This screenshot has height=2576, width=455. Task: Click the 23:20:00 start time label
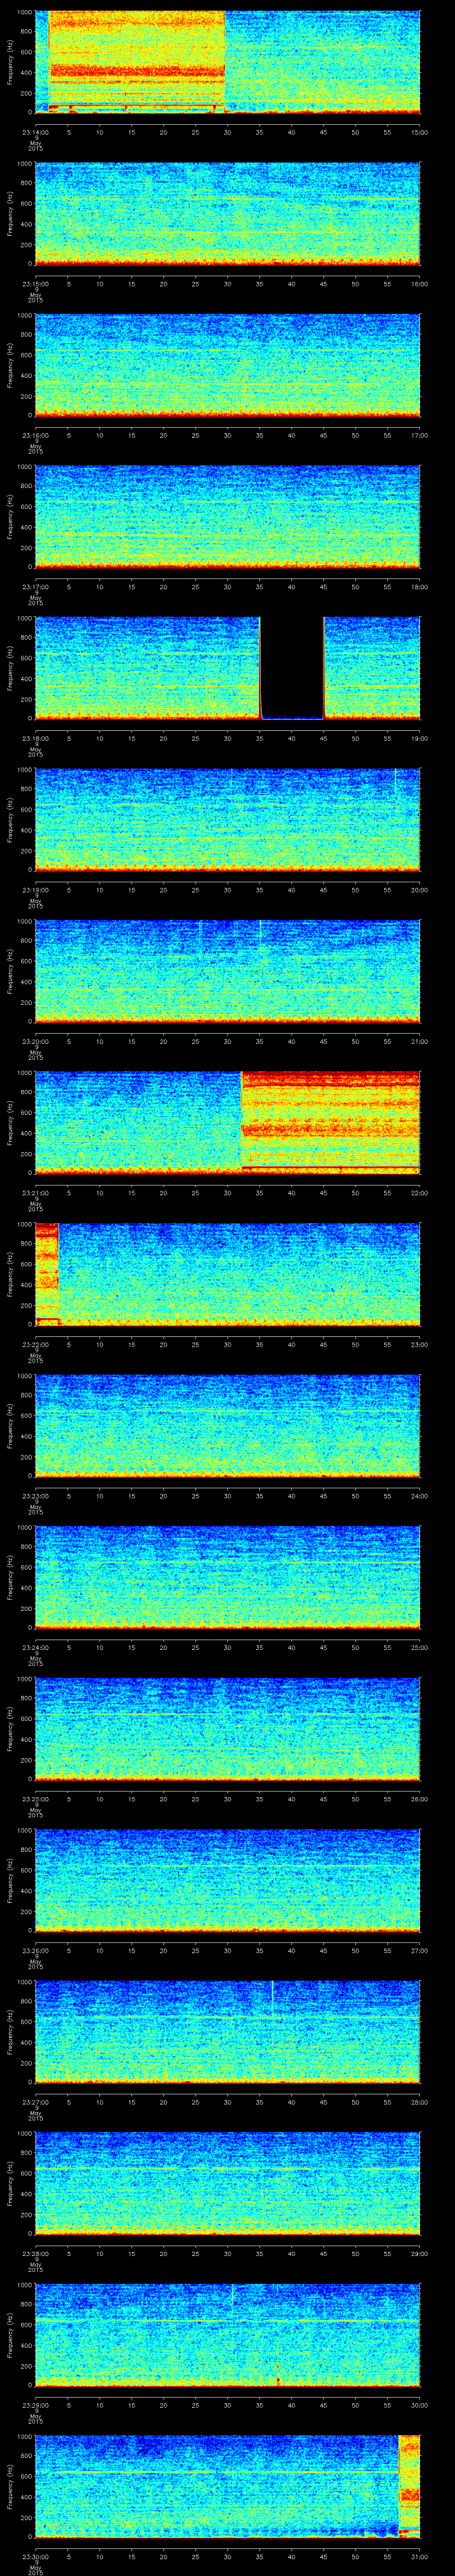click(x=35, y=1041)
